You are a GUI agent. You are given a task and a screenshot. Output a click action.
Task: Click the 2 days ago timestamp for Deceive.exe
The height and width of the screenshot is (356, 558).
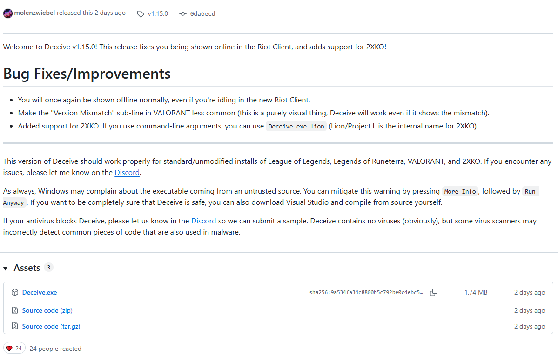pyautogui.click(x=529, y=292)
